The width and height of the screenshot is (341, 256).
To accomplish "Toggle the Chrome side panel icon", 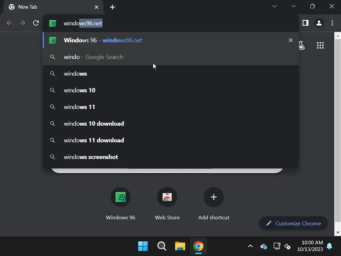I will tap(306, 23).
